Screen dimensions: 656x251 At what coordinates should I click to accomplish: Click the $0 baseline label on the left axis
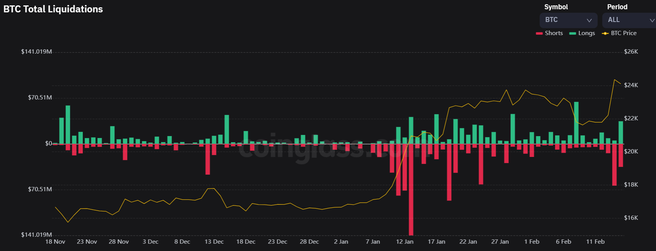click(x=48, y=143)
